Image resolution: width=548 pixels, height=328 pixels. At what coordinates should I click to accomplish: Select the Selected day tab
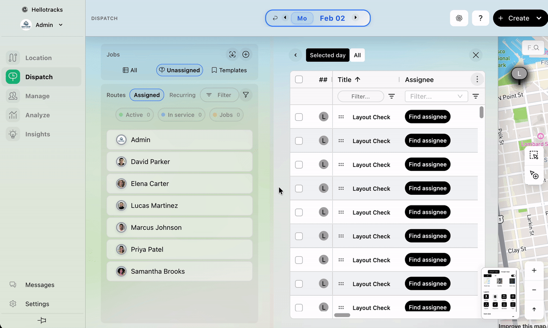click(x=328, y=55)
